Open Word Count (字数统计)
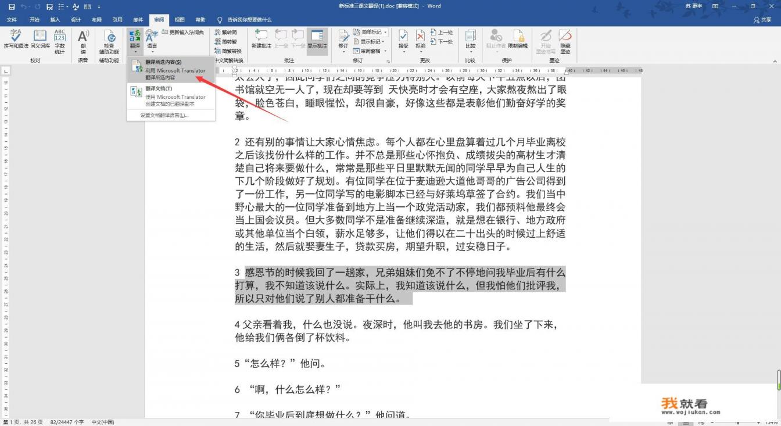Screen dimensions: 781x426 (x=60, y=42)
